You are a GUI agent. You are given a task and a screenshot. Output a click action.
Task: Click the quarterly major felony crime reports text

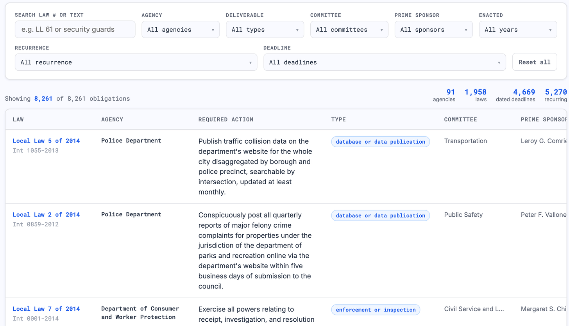(255, 250)
